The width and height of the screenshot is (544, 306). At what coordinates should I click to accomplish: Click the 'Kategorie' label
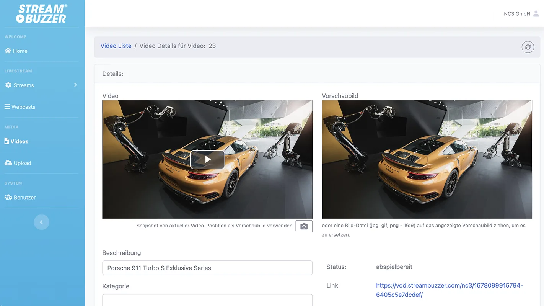tap(116, 286)
